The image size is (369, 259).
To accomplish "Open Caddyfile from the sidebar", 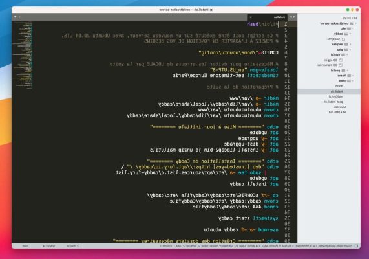I will [333, 39].
